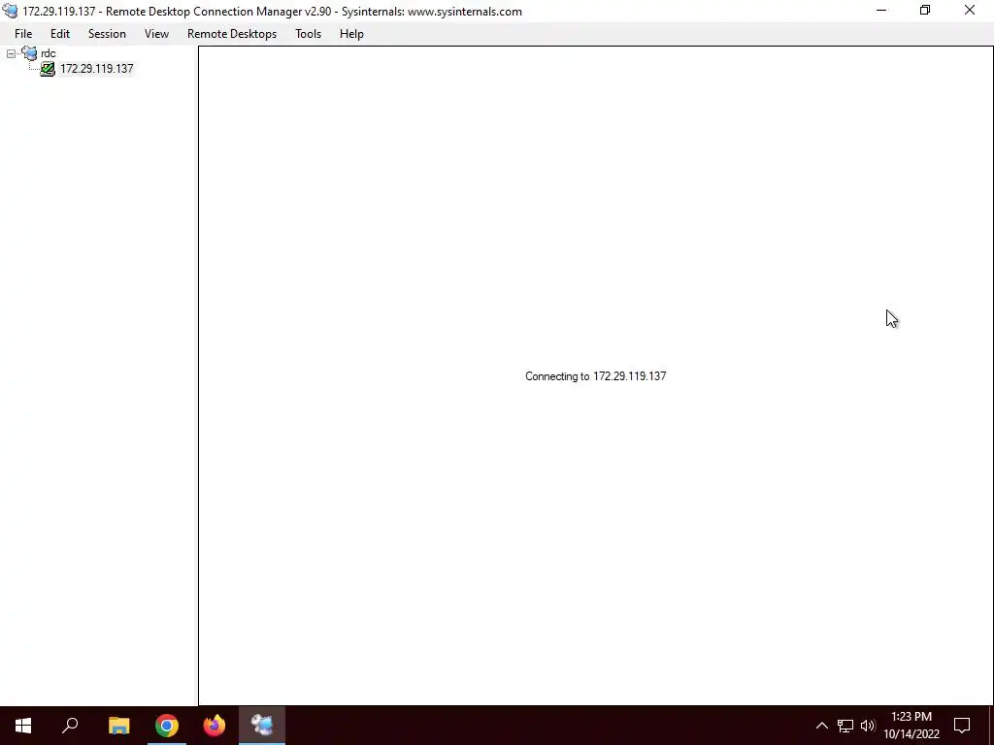This screenshot has height=745, width=994.
Task: Open the Session menu
Action: (107, 34)
